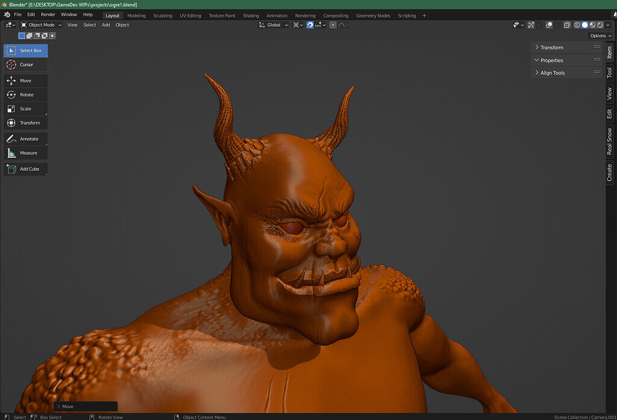Select the Annotate tool

(25, 138)
